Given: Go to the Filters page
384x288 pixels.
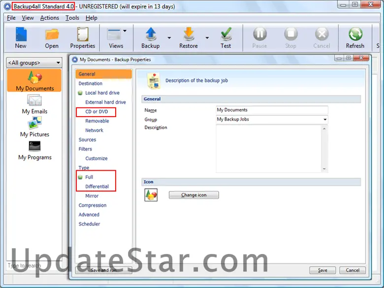Looking at the screenshot, I should 85,149.
